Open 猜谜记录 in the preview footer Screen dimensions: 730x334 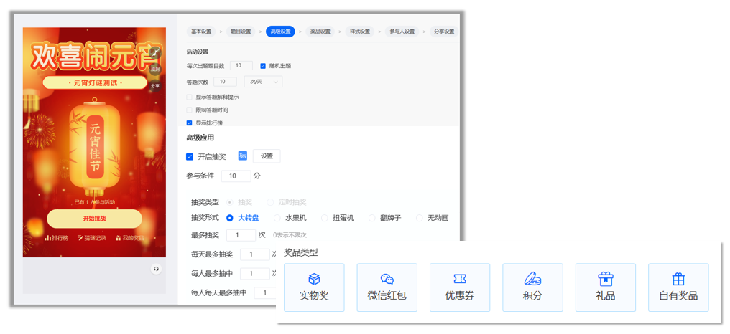[x=92, y=238]
